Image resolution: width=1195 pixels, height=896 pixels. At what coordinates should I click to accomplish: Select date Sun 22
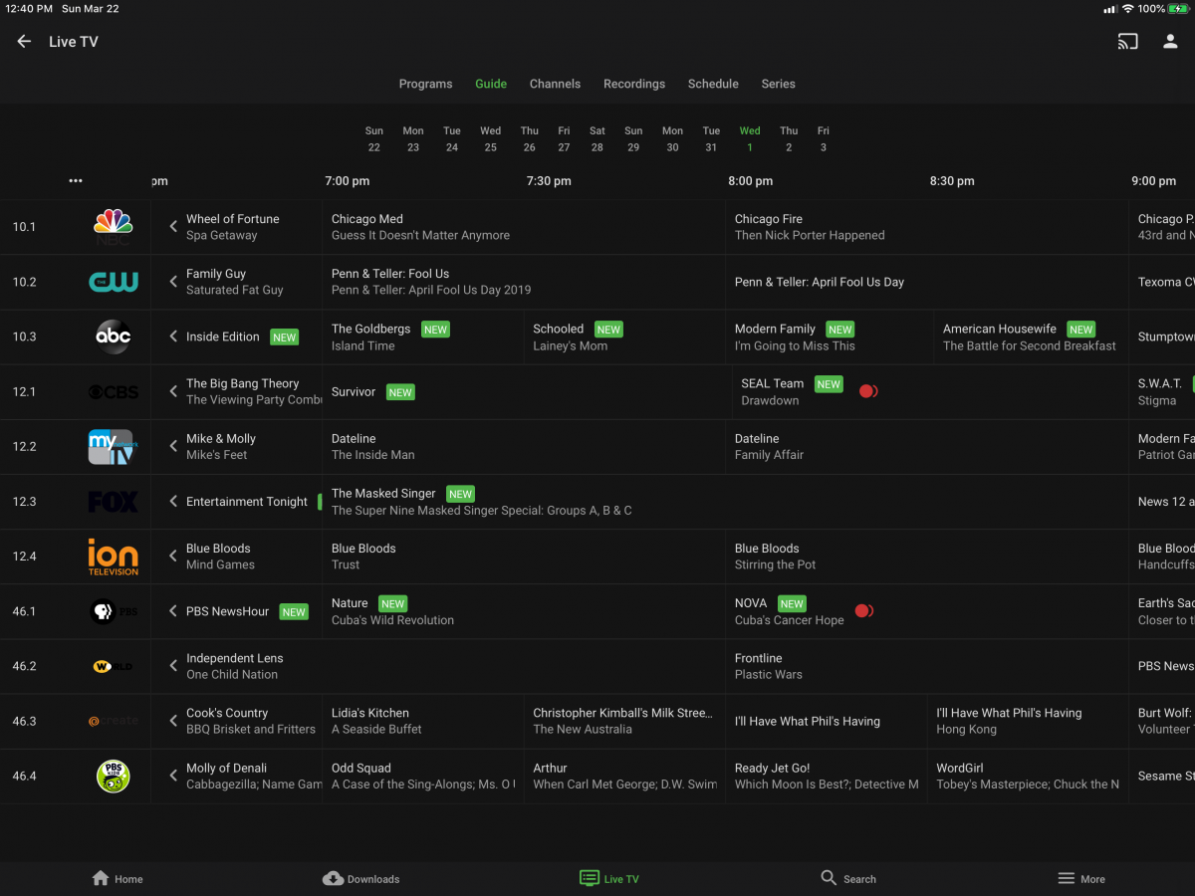[x=373, y=138]
